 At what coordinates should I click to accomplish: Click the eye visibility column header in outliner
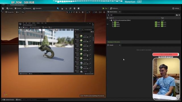tap(107, 18)
